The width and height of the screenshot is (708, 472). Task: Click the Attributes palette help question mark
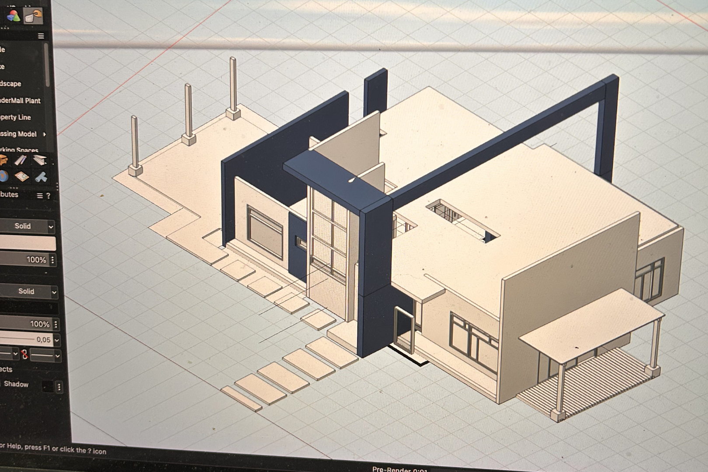click(49, 196)
